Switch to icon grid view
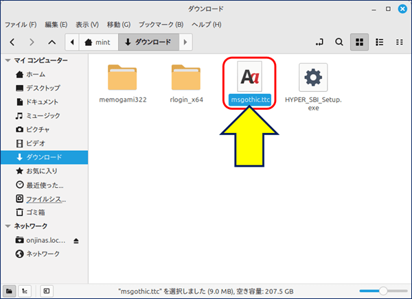Viewport: 412px width, 299px height. click(359, 42)
